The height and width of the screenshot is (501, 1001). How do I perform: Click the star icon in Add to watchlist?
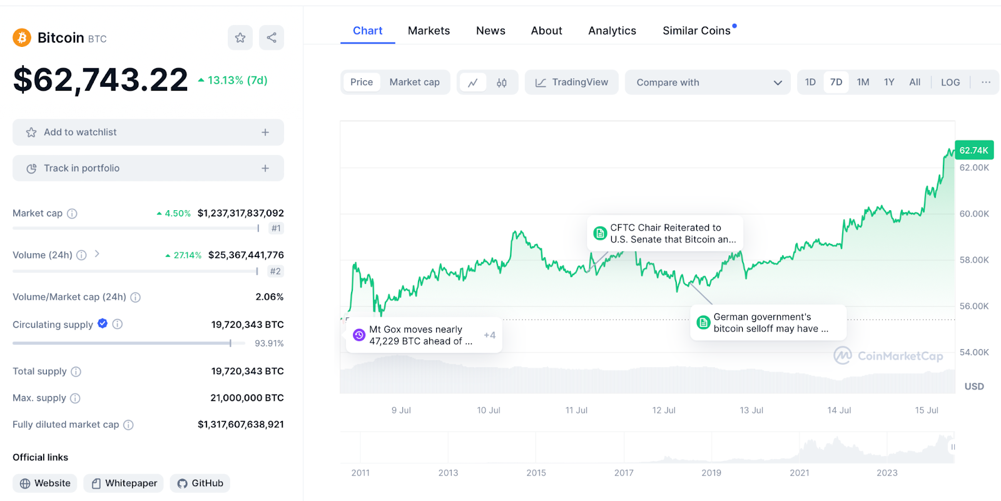31,133
